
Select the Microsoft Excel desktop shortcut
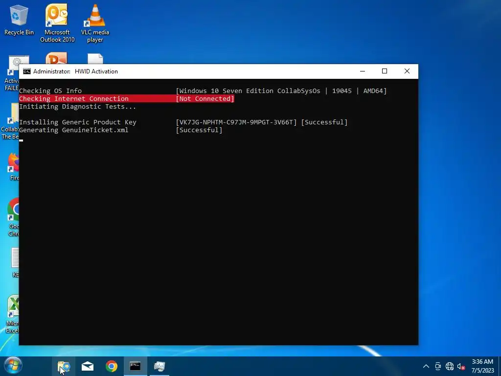point(13,314)
